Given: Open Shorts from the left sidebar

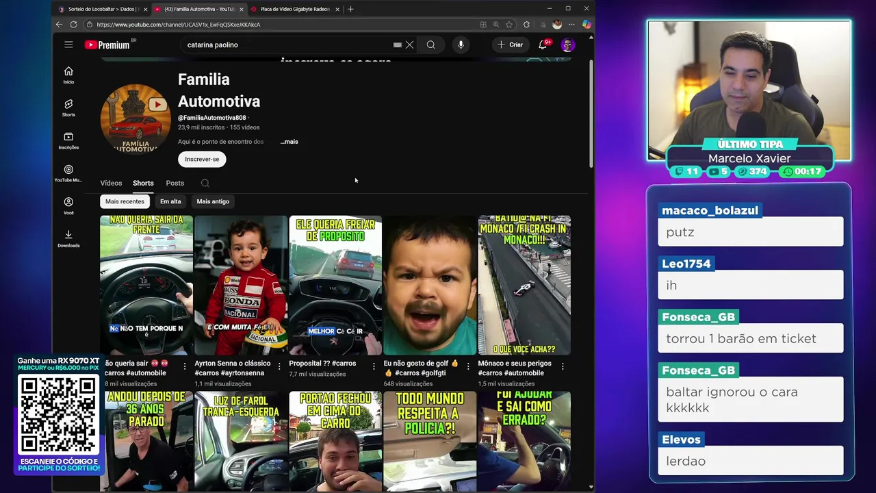Looking at the screenshot, I should pos(68,108).
